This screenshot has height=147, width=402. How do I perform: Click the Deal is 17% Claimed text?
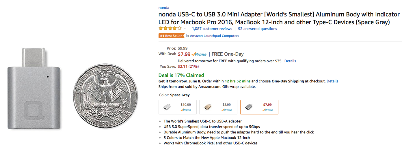tap(181, 75)
